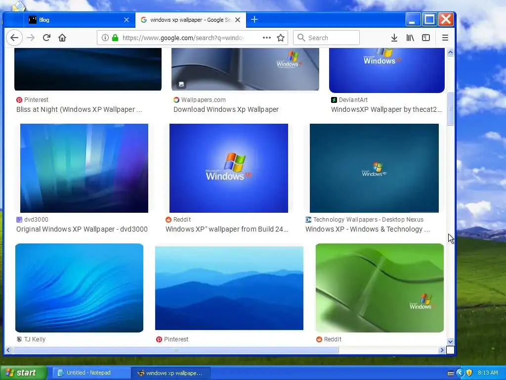
Task: Open the Reddit green Windows thumbnail
Action: click(x=379, y=288)
